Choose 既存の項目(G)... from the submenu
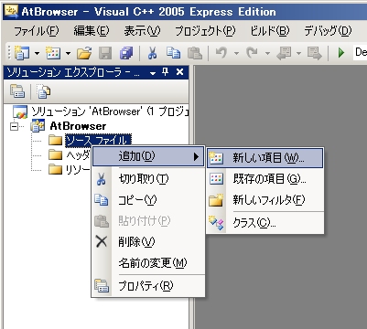 tap(264, 179)
